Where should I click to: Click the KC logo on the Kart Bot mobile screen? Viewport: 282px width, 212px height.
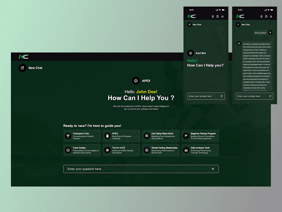pos(192,16)
